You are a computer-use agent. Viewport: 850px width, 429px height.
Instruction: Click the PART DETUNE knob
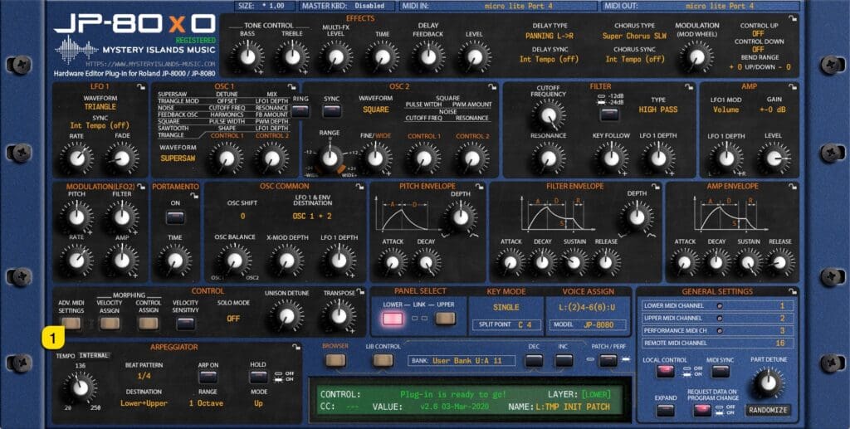[768, 383]
